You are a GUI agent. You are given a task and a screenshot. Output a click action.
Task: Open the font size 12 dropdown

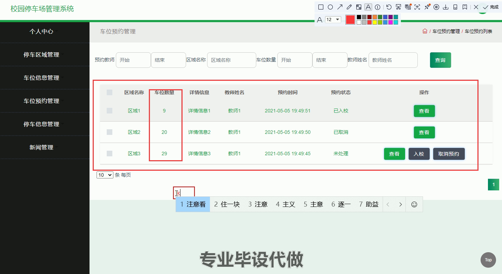(x=333, y=20)
